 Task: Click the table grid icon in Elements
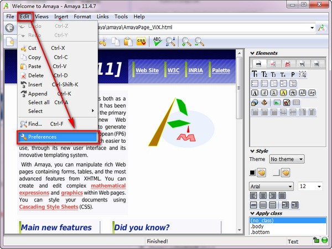pos(296,103)
